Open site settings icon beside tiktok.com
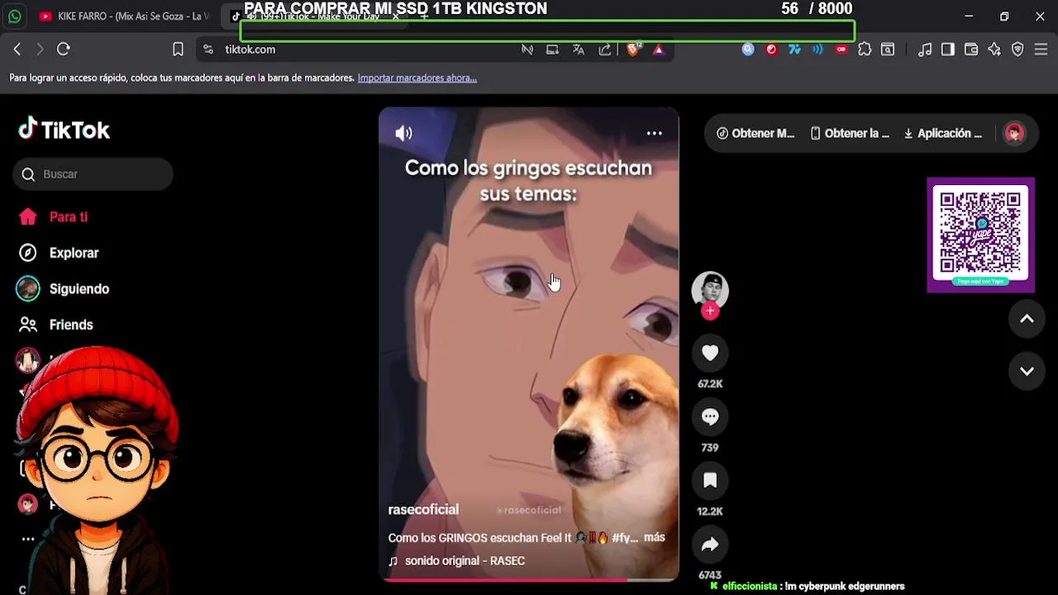 (x=208, y=50)
